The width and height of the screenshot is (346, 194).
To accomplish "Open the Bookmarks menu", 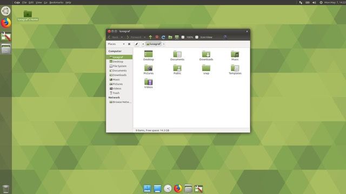I will (56, 2).
